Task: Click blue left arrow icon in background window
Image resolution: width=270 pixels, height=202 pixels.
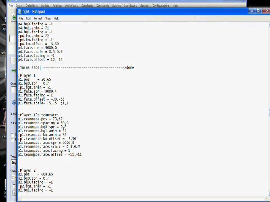Action: [13, 102]
